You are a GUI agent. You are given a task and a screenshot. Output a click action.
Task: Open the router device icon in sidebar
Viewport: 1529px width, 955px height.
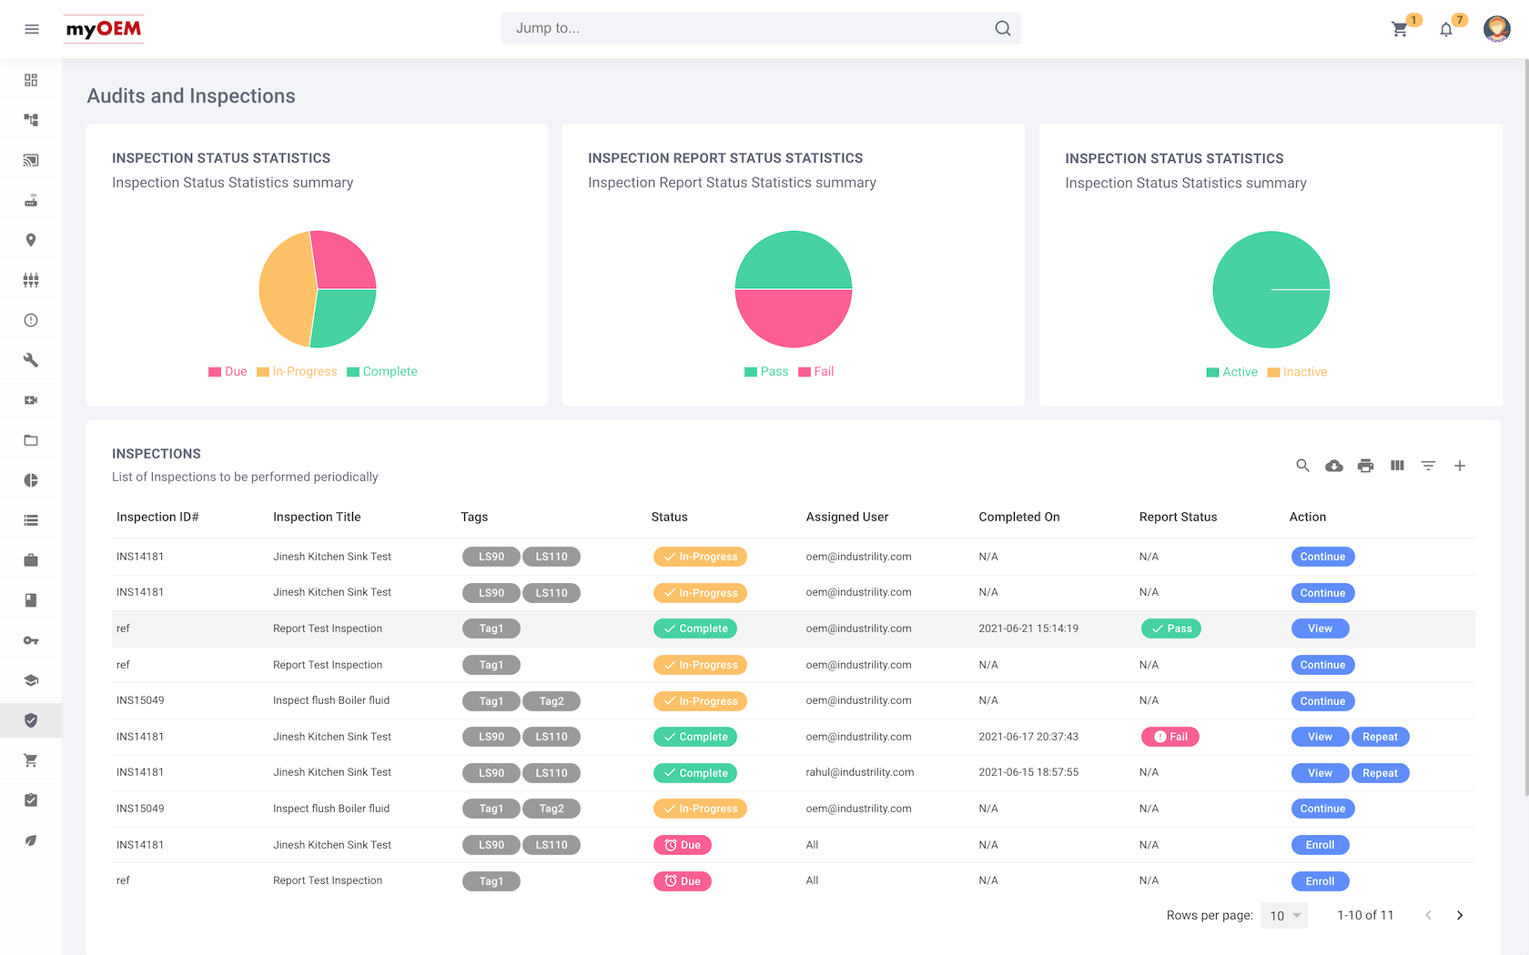(x=31, y=200)
